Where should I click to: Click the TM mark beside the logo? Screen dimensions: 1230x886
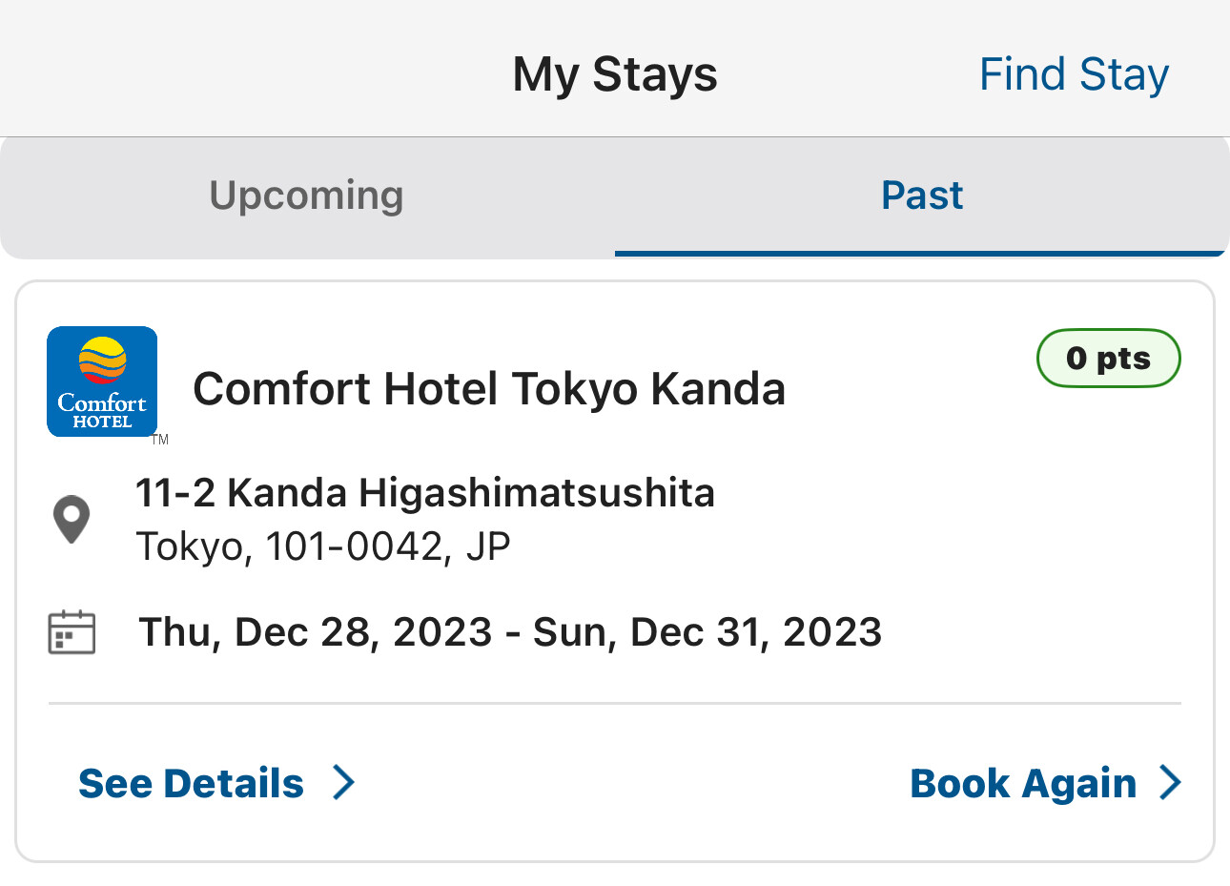(x=160, y=440)
